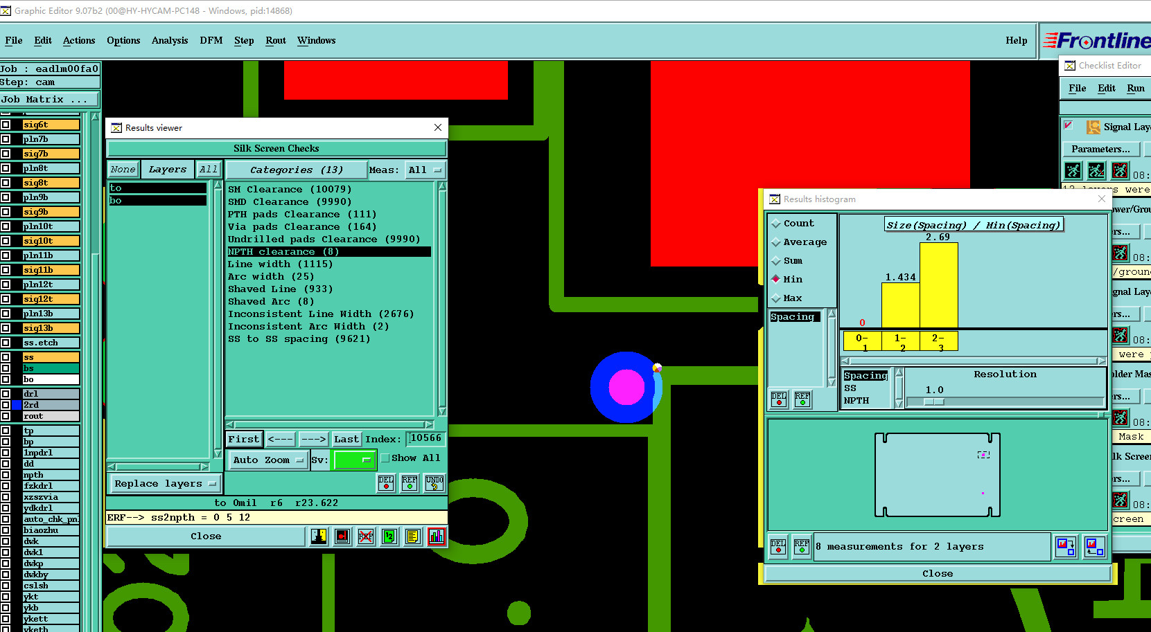The image size is (1151, 632).
Task: Click the histogram import icon with left arrow
Action: click(x=1095, y=547)
